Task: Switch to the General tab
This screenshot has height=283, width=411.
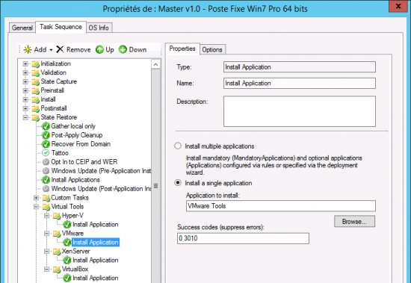Action: point(22,28)
